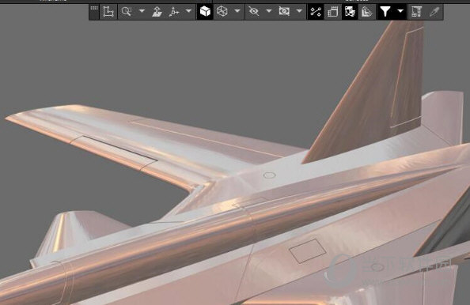Toggle the selection filter funnel
This screenshot has height=305, width=470.
click(385, 12)
